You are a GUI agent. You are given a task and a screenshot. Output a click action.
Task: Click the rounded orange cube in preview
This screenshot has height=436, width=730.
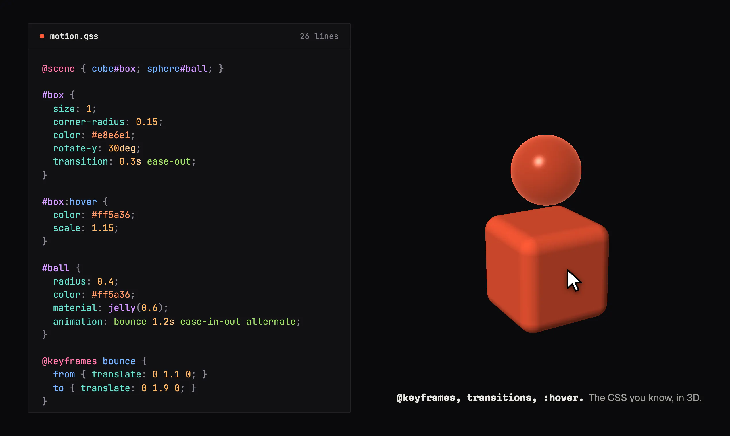(x=547, y=269)
